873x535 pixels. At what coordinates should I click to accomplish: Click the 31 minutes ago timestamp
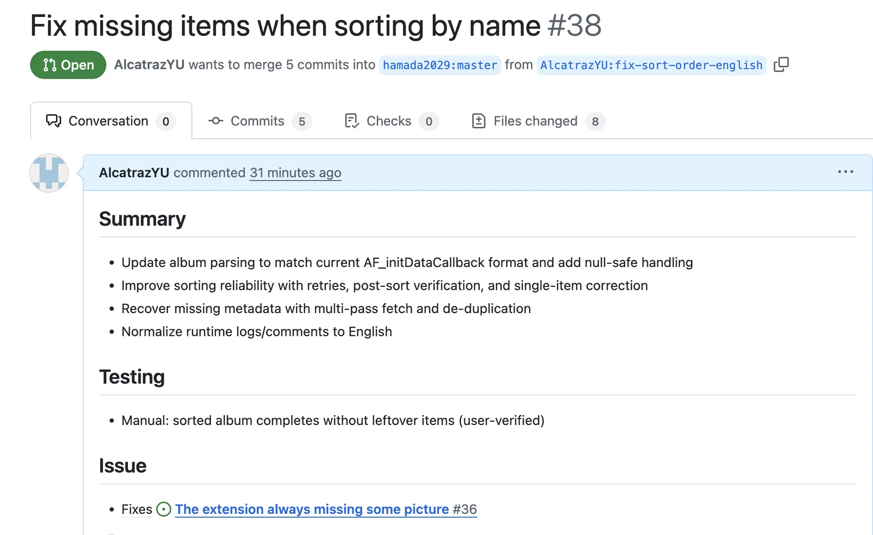pyautogui.click(x=295, y=173)
